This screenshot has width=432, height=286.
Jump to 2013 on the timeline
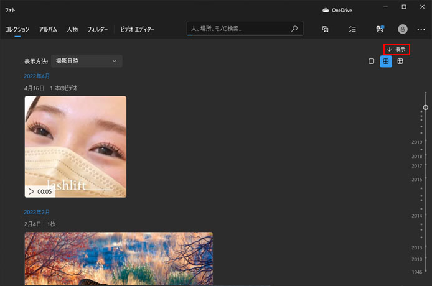click(417, 247)
